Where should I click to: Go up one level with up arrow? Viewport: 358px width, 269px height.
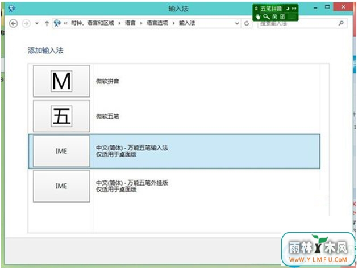47,23
